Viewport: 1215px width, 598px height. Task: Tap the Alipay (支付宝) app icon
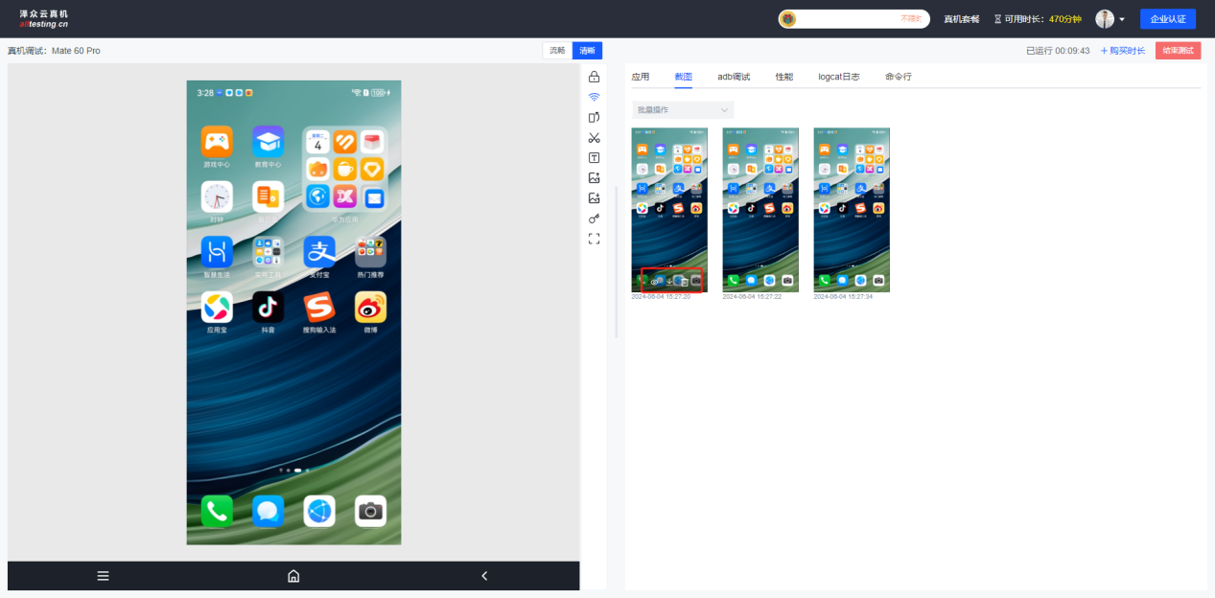click(319, 252)
